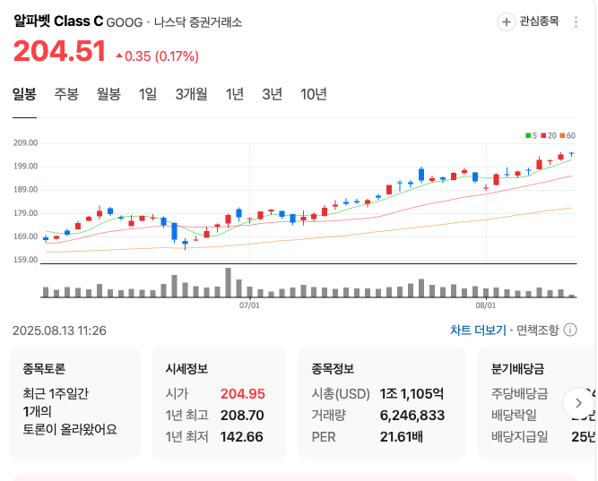Click the 08/01 date axis label
The image size is (598, 481).
pos(486,305)
